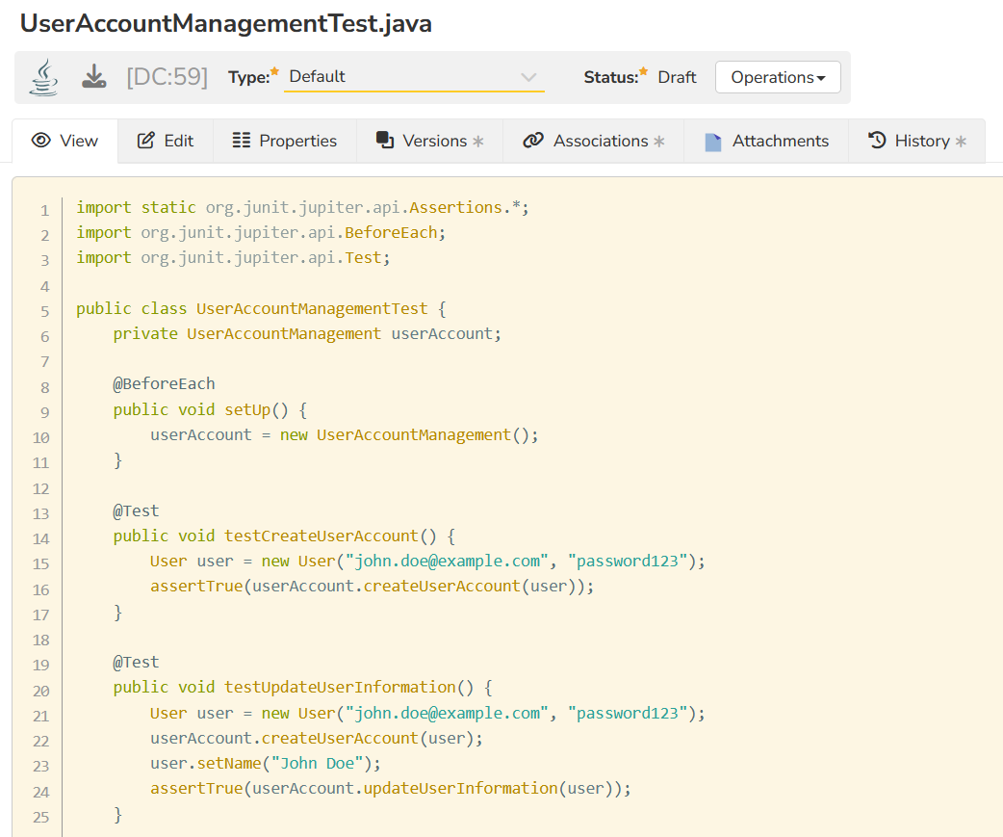The image size is (1003, 837).
Task: Click line number 13 in the gutter
Action: [40, 513]
